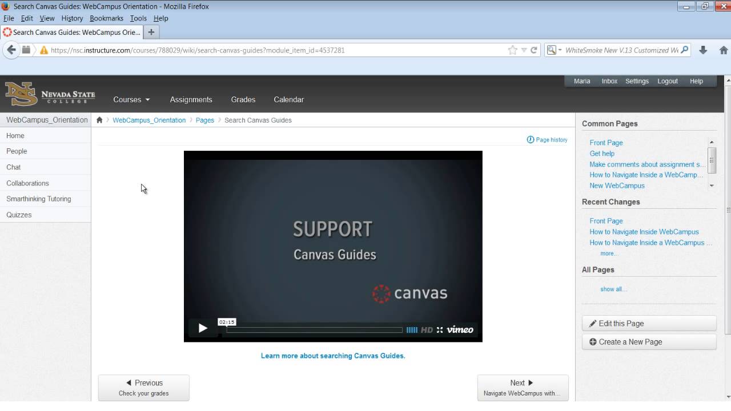Click the Pages breadcrumb link

click(205, 120)
